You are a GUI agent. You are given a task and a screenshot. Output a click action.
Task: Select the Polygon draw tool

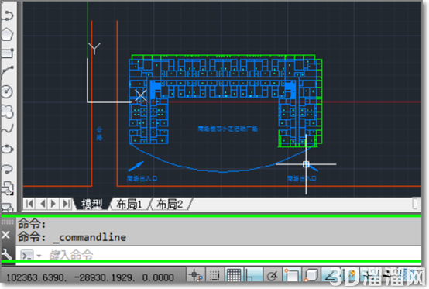click(x=8, y=34)
